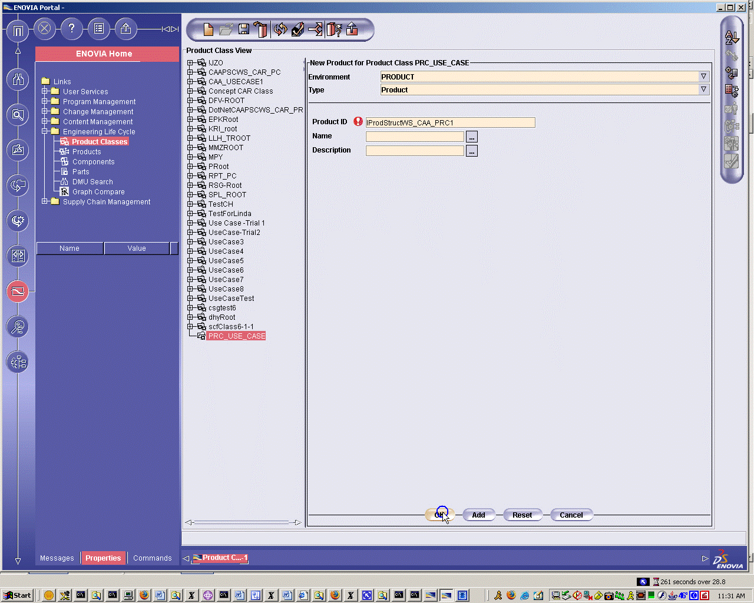
Task: Open the Type Product dropdown
Action: [x=703, y=90]
